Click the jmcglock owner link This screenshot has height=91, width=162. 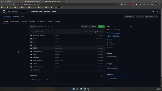pyautogui.click(x=8, y=17)
